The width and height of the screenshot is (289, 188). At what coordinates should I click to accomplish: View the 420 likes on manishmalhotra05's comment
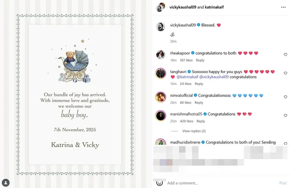point(187,121)
